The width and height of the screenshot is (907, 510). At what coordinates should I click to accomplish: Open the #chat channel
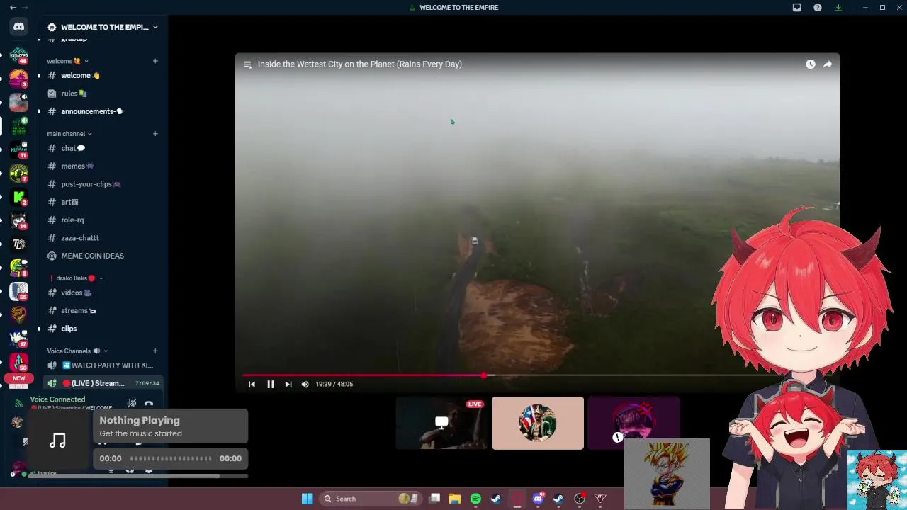[x=103, y=148]
